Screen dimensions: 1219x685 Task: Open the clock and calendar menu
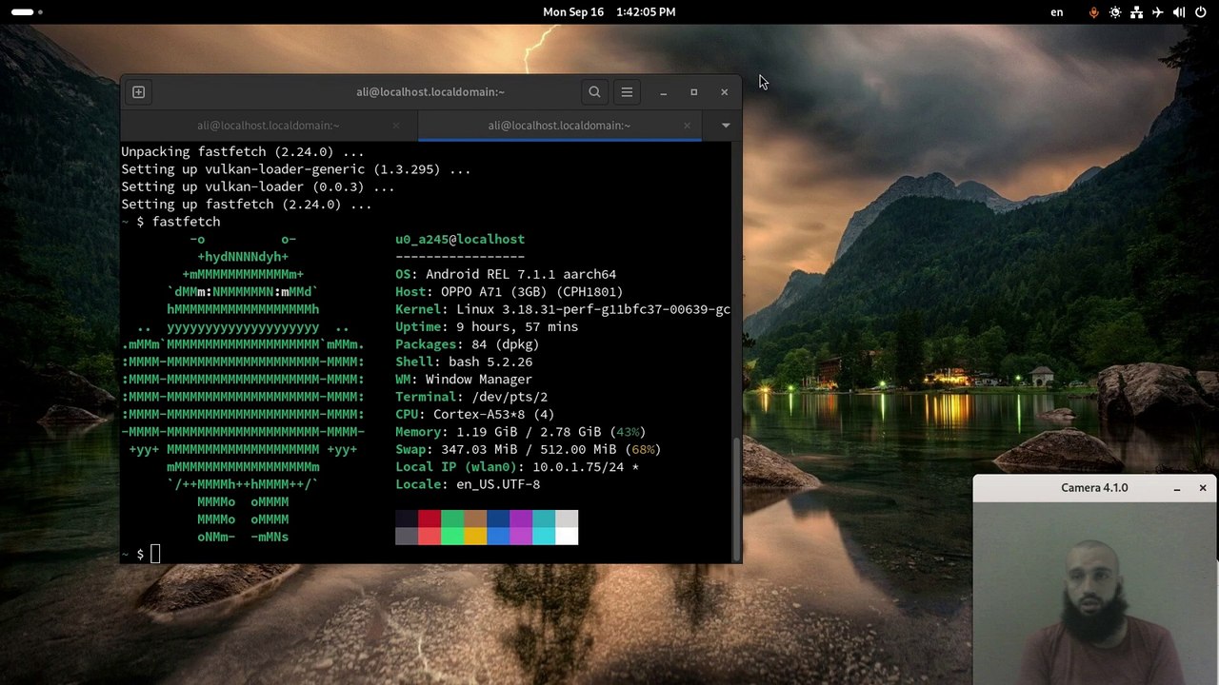(x=609, y=12)
